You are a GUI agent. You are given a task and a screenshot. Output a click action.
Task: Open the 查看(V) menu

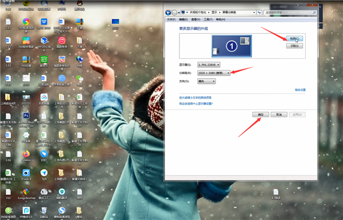pos(196,19)
